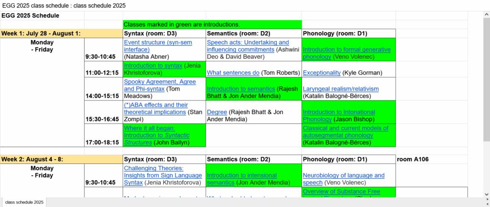490x207 pixels.
Task: Click the Spooky Agreement, Agree and Phi-syntax link
Action: [x=159, y=81]
